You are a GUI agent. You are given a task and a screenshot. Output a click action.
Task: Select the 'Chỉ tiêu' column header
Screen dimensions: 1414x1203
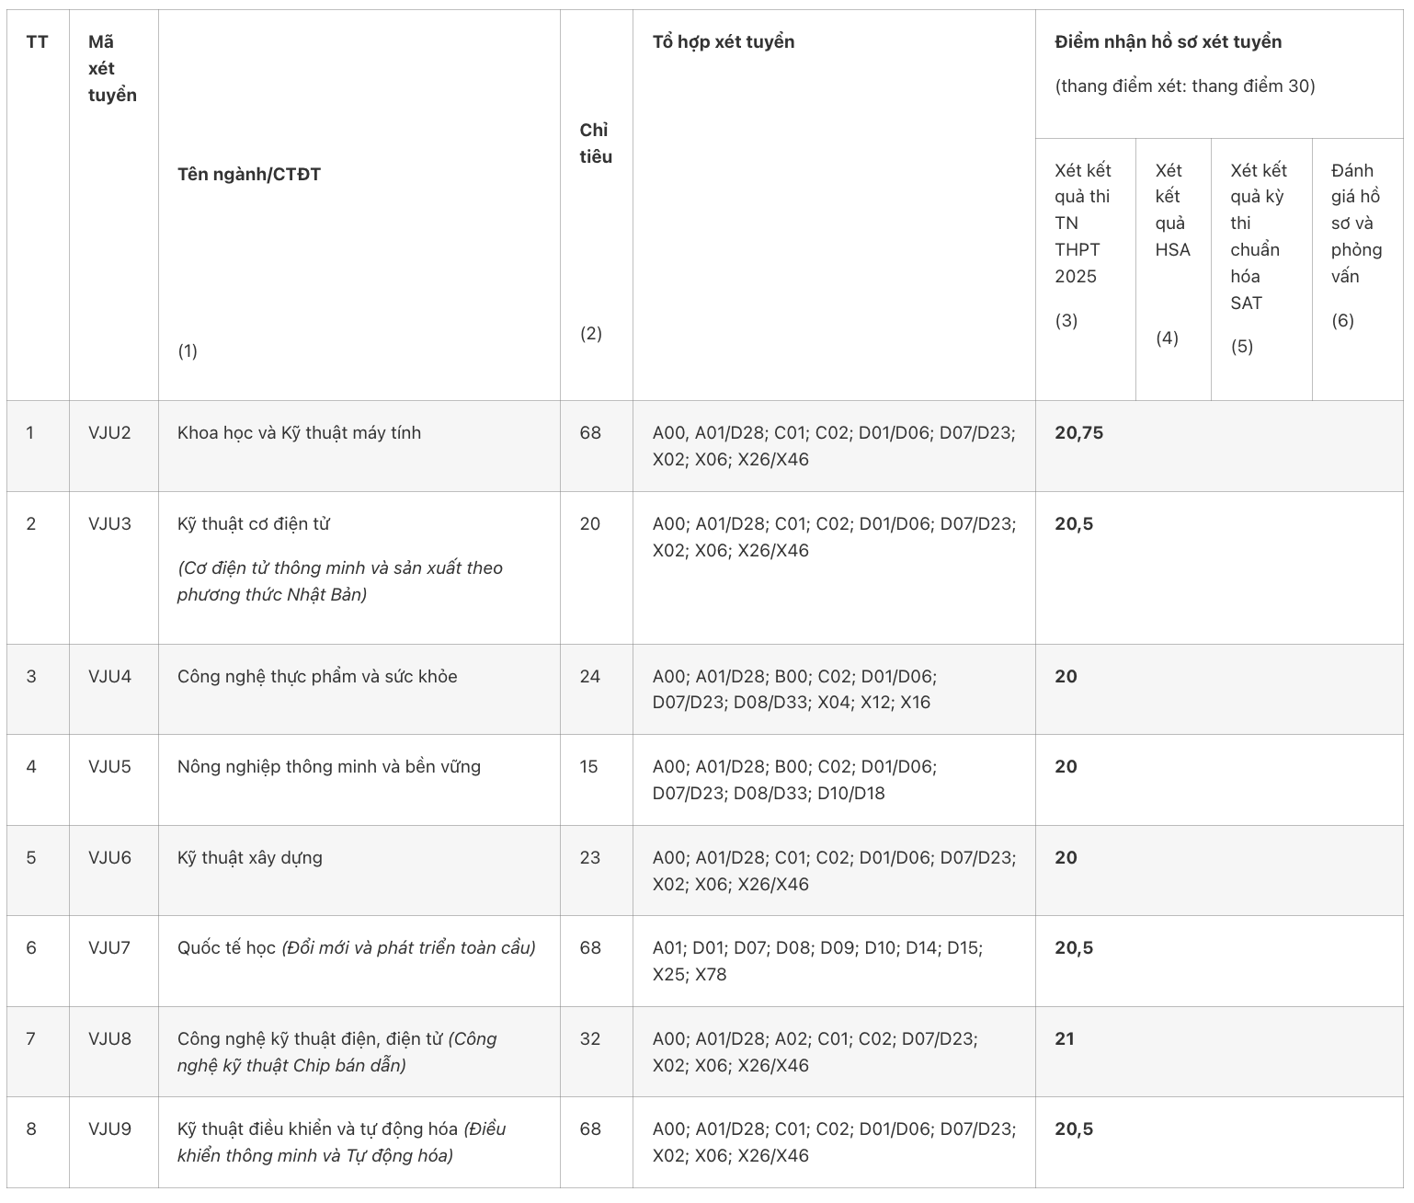coord(595,143)
